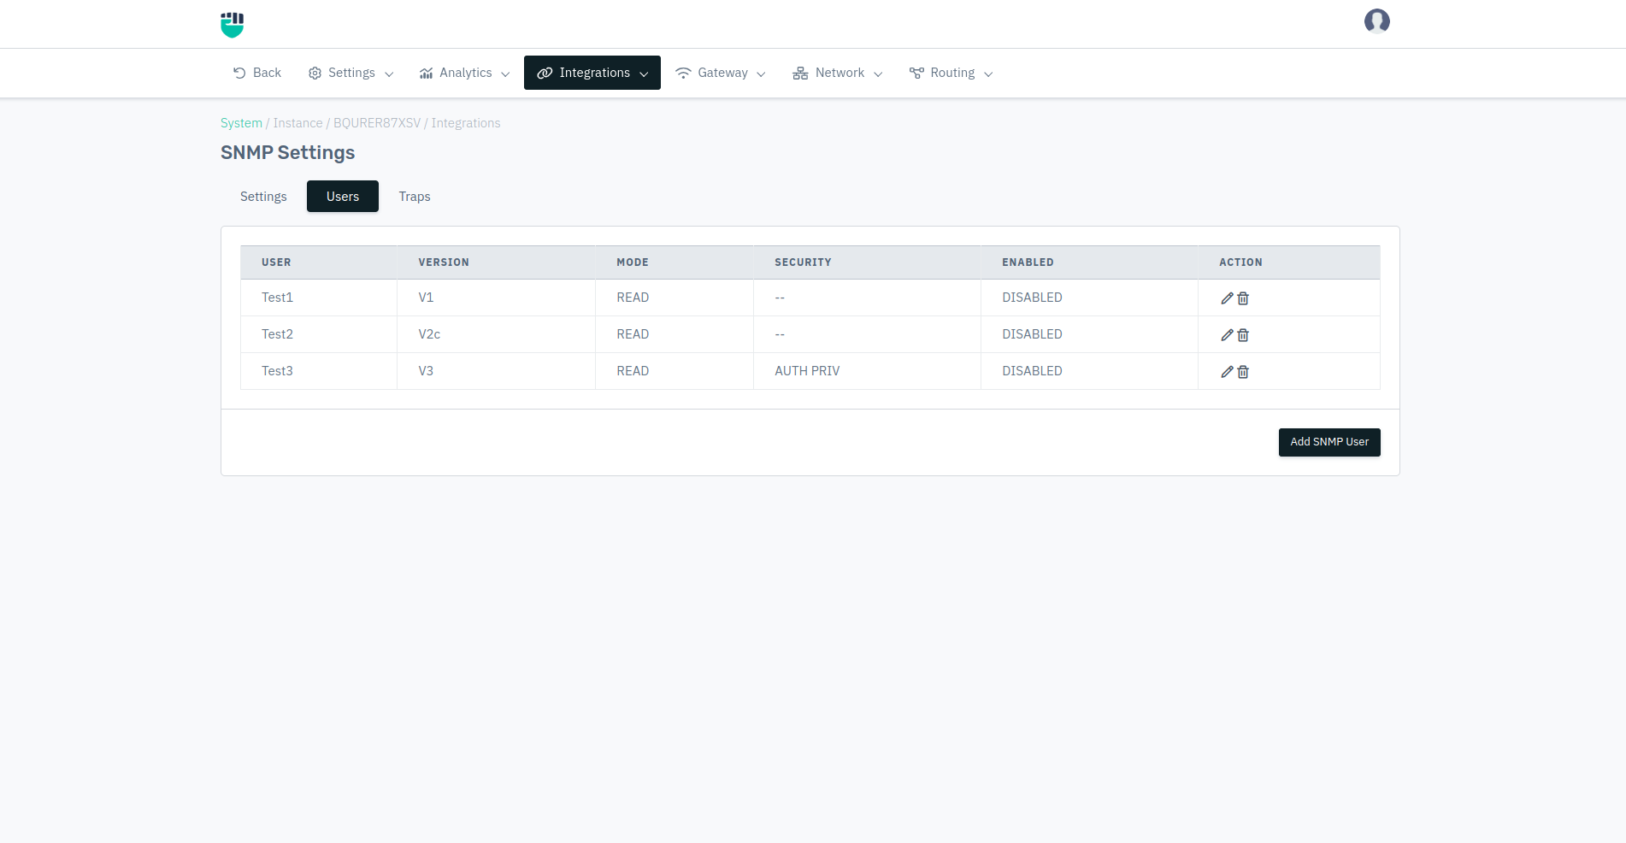Click the shield logo in the header
This screenshot has width=1626, height=843.
pos(232,25)
